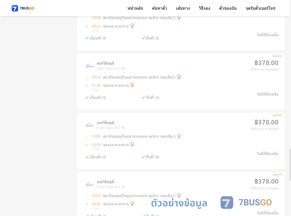Click info icon beside คืนตั๋ว on 20:00 trip
Viewport: 291px width, 216px height.
(157, 38)
